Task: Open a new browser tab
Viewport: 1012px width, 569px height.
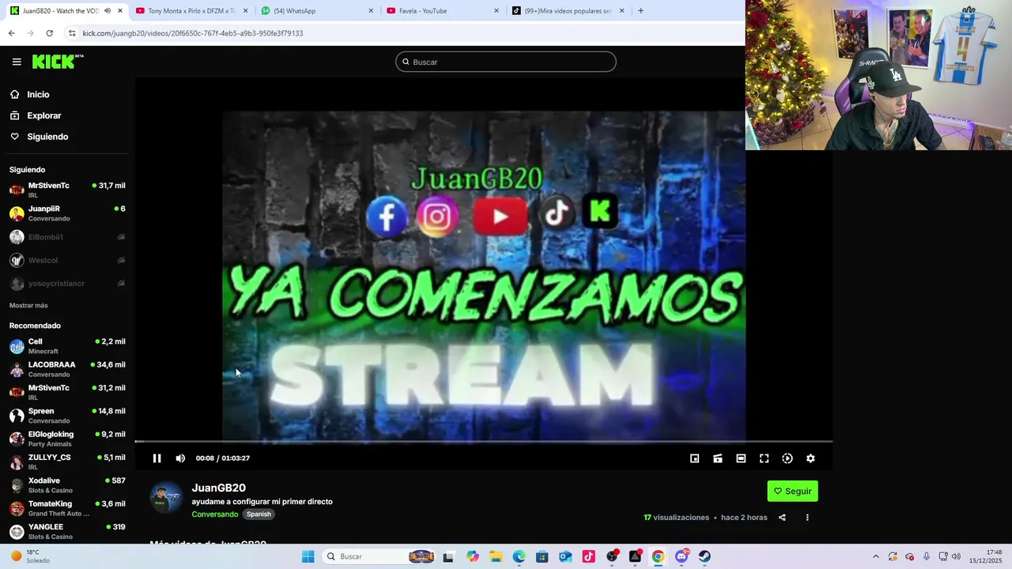Action: (x=640, y=11)
